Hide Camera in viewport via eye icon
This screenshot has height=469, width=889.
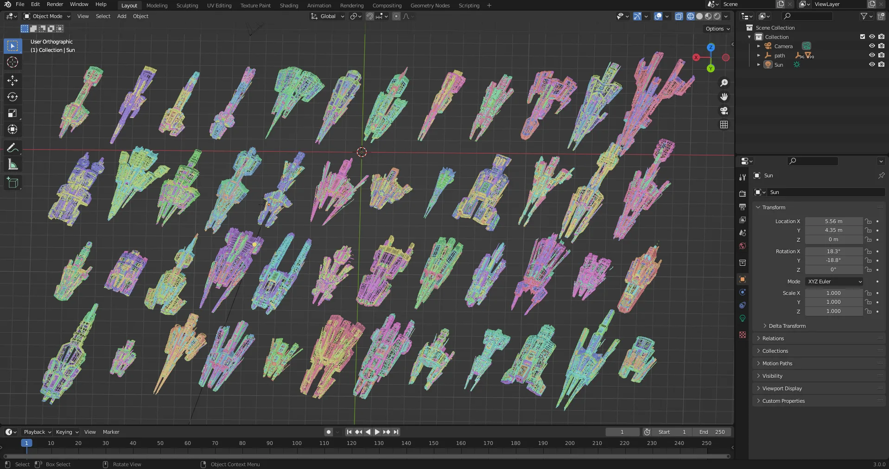(x=872, y=46)
